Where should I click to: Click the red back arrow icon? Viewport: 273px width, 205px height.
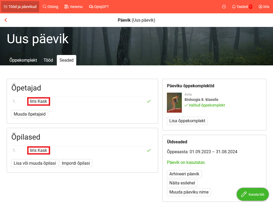pos(6,20)
